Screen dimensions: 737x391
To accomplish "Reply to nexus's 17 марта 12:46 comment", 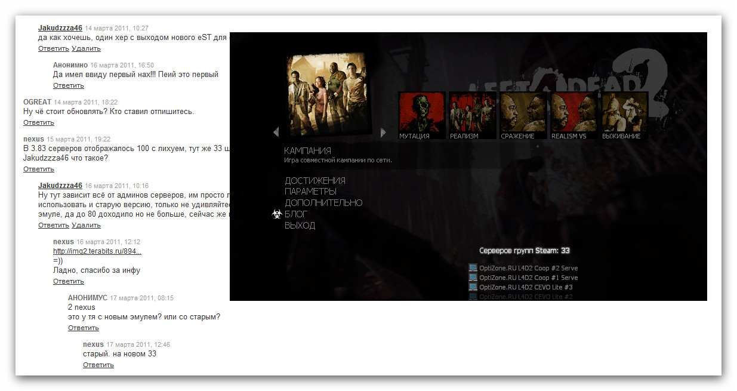I will point(98,365).
